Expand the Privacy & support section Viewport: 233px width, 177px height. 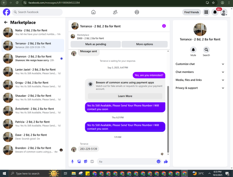(x=200, y=88)
